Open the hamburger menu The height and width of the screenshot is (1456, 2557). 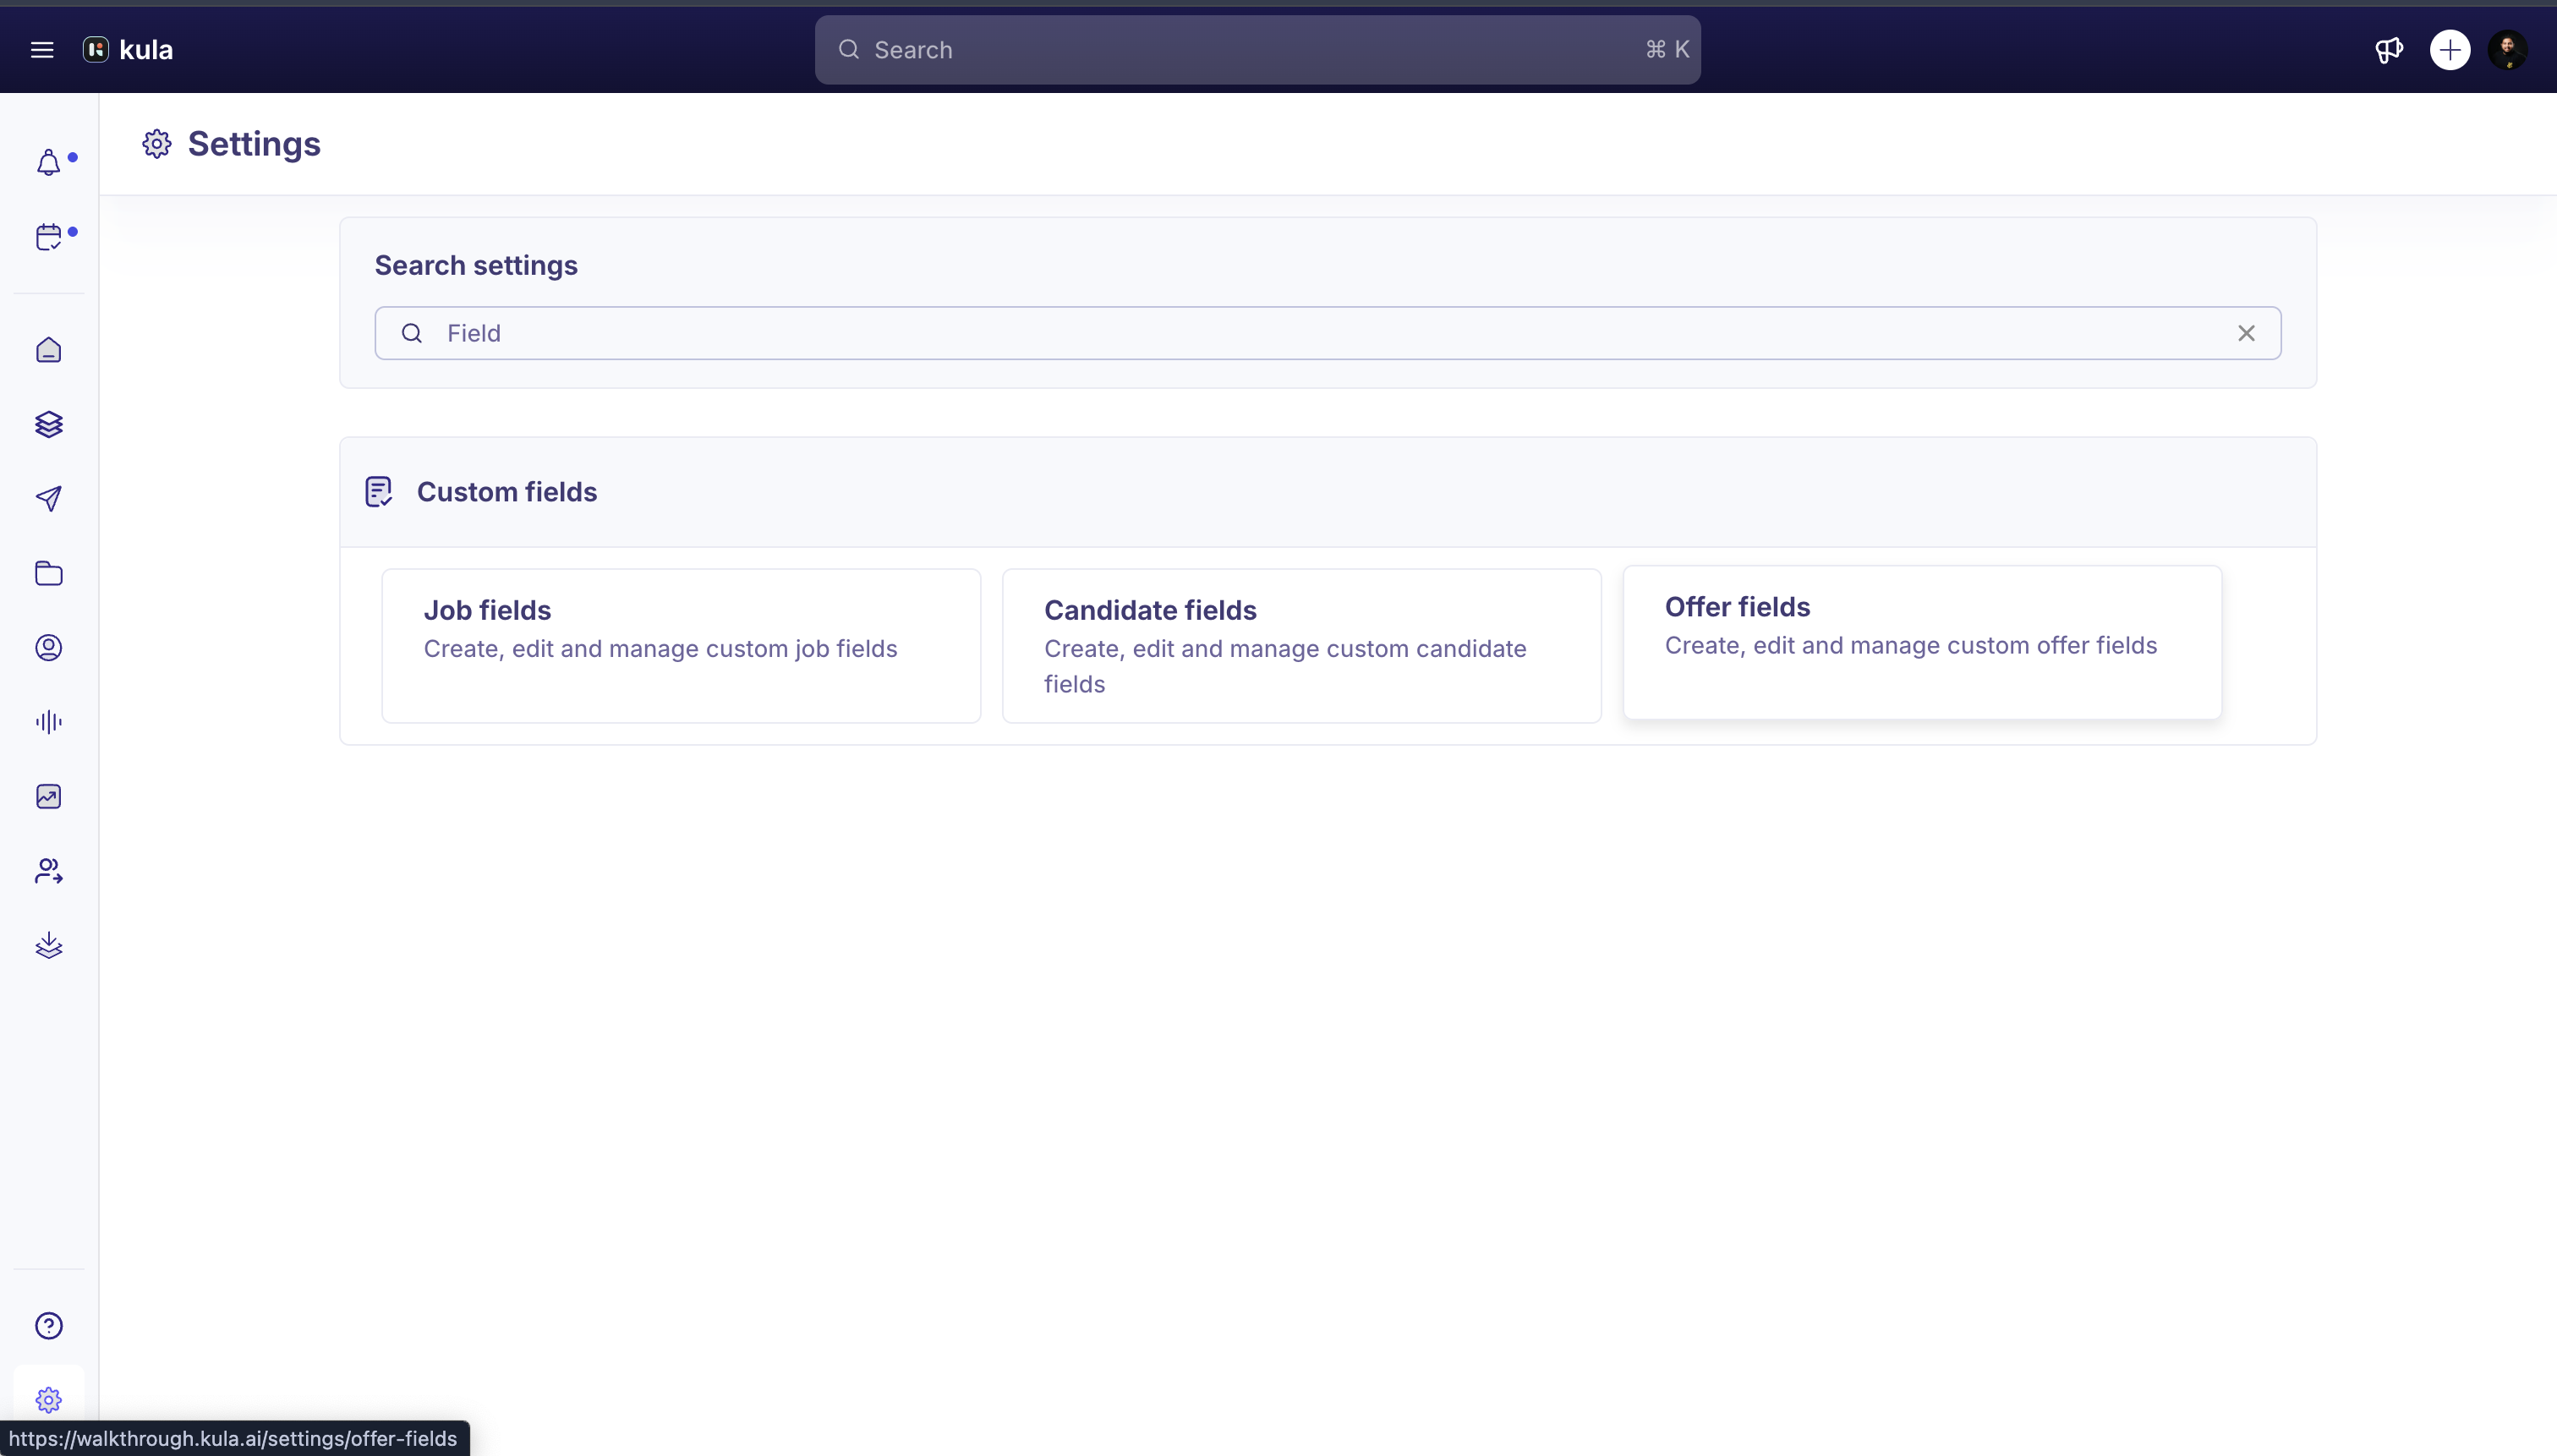tap(42, 50)
